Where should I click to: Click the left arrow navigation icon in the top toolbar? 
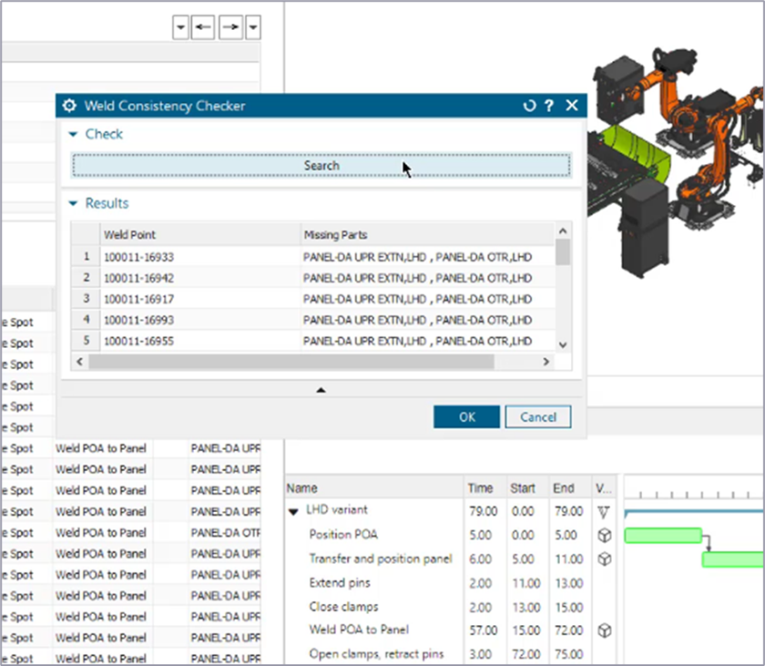tap(204, 27)
